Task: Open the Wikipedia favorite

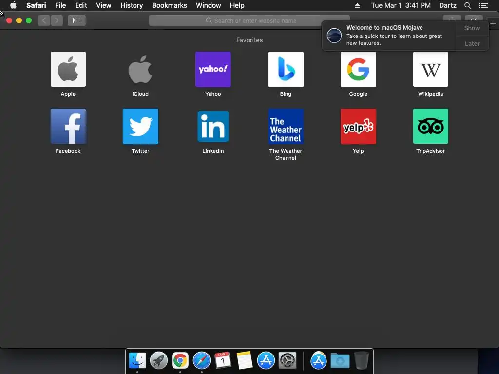Action: coord(431,69)
